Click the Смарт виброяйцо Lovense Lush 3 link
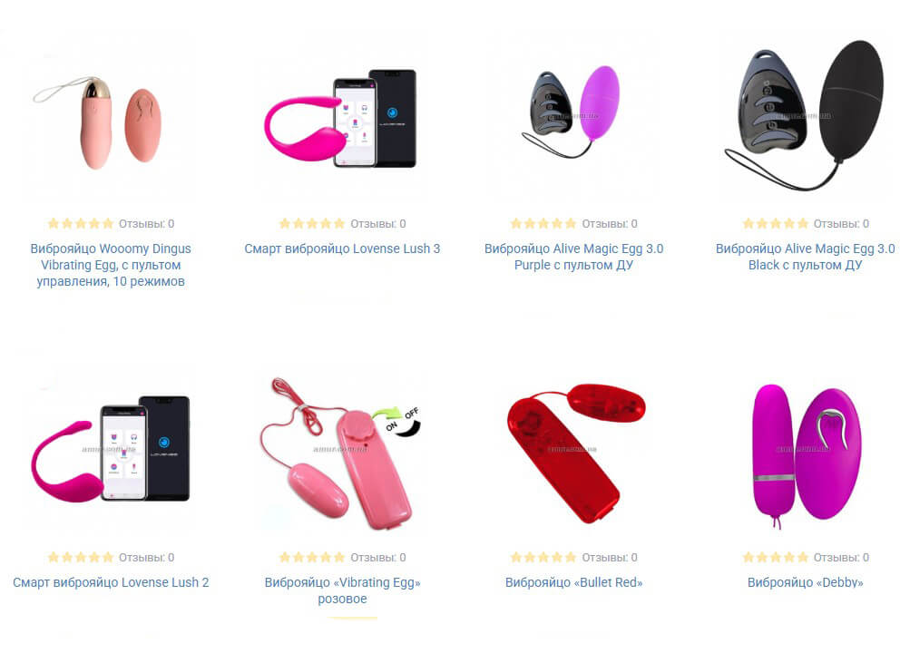910x663 pixels. pos(342,249)
